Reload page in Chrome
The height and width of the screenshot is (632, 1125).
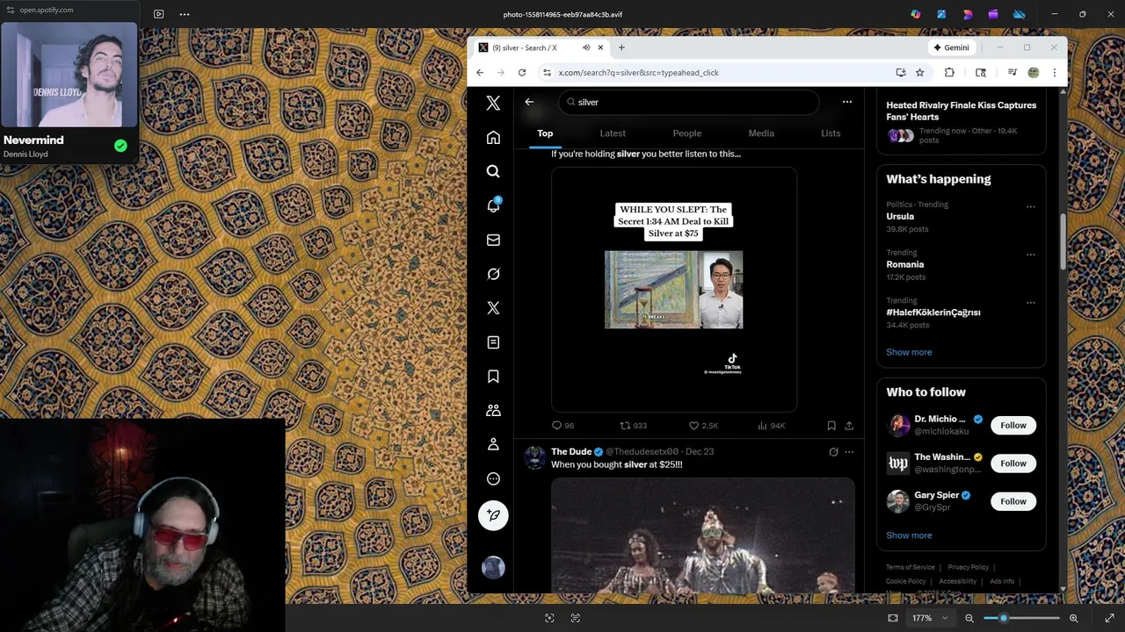pos(522,73)
